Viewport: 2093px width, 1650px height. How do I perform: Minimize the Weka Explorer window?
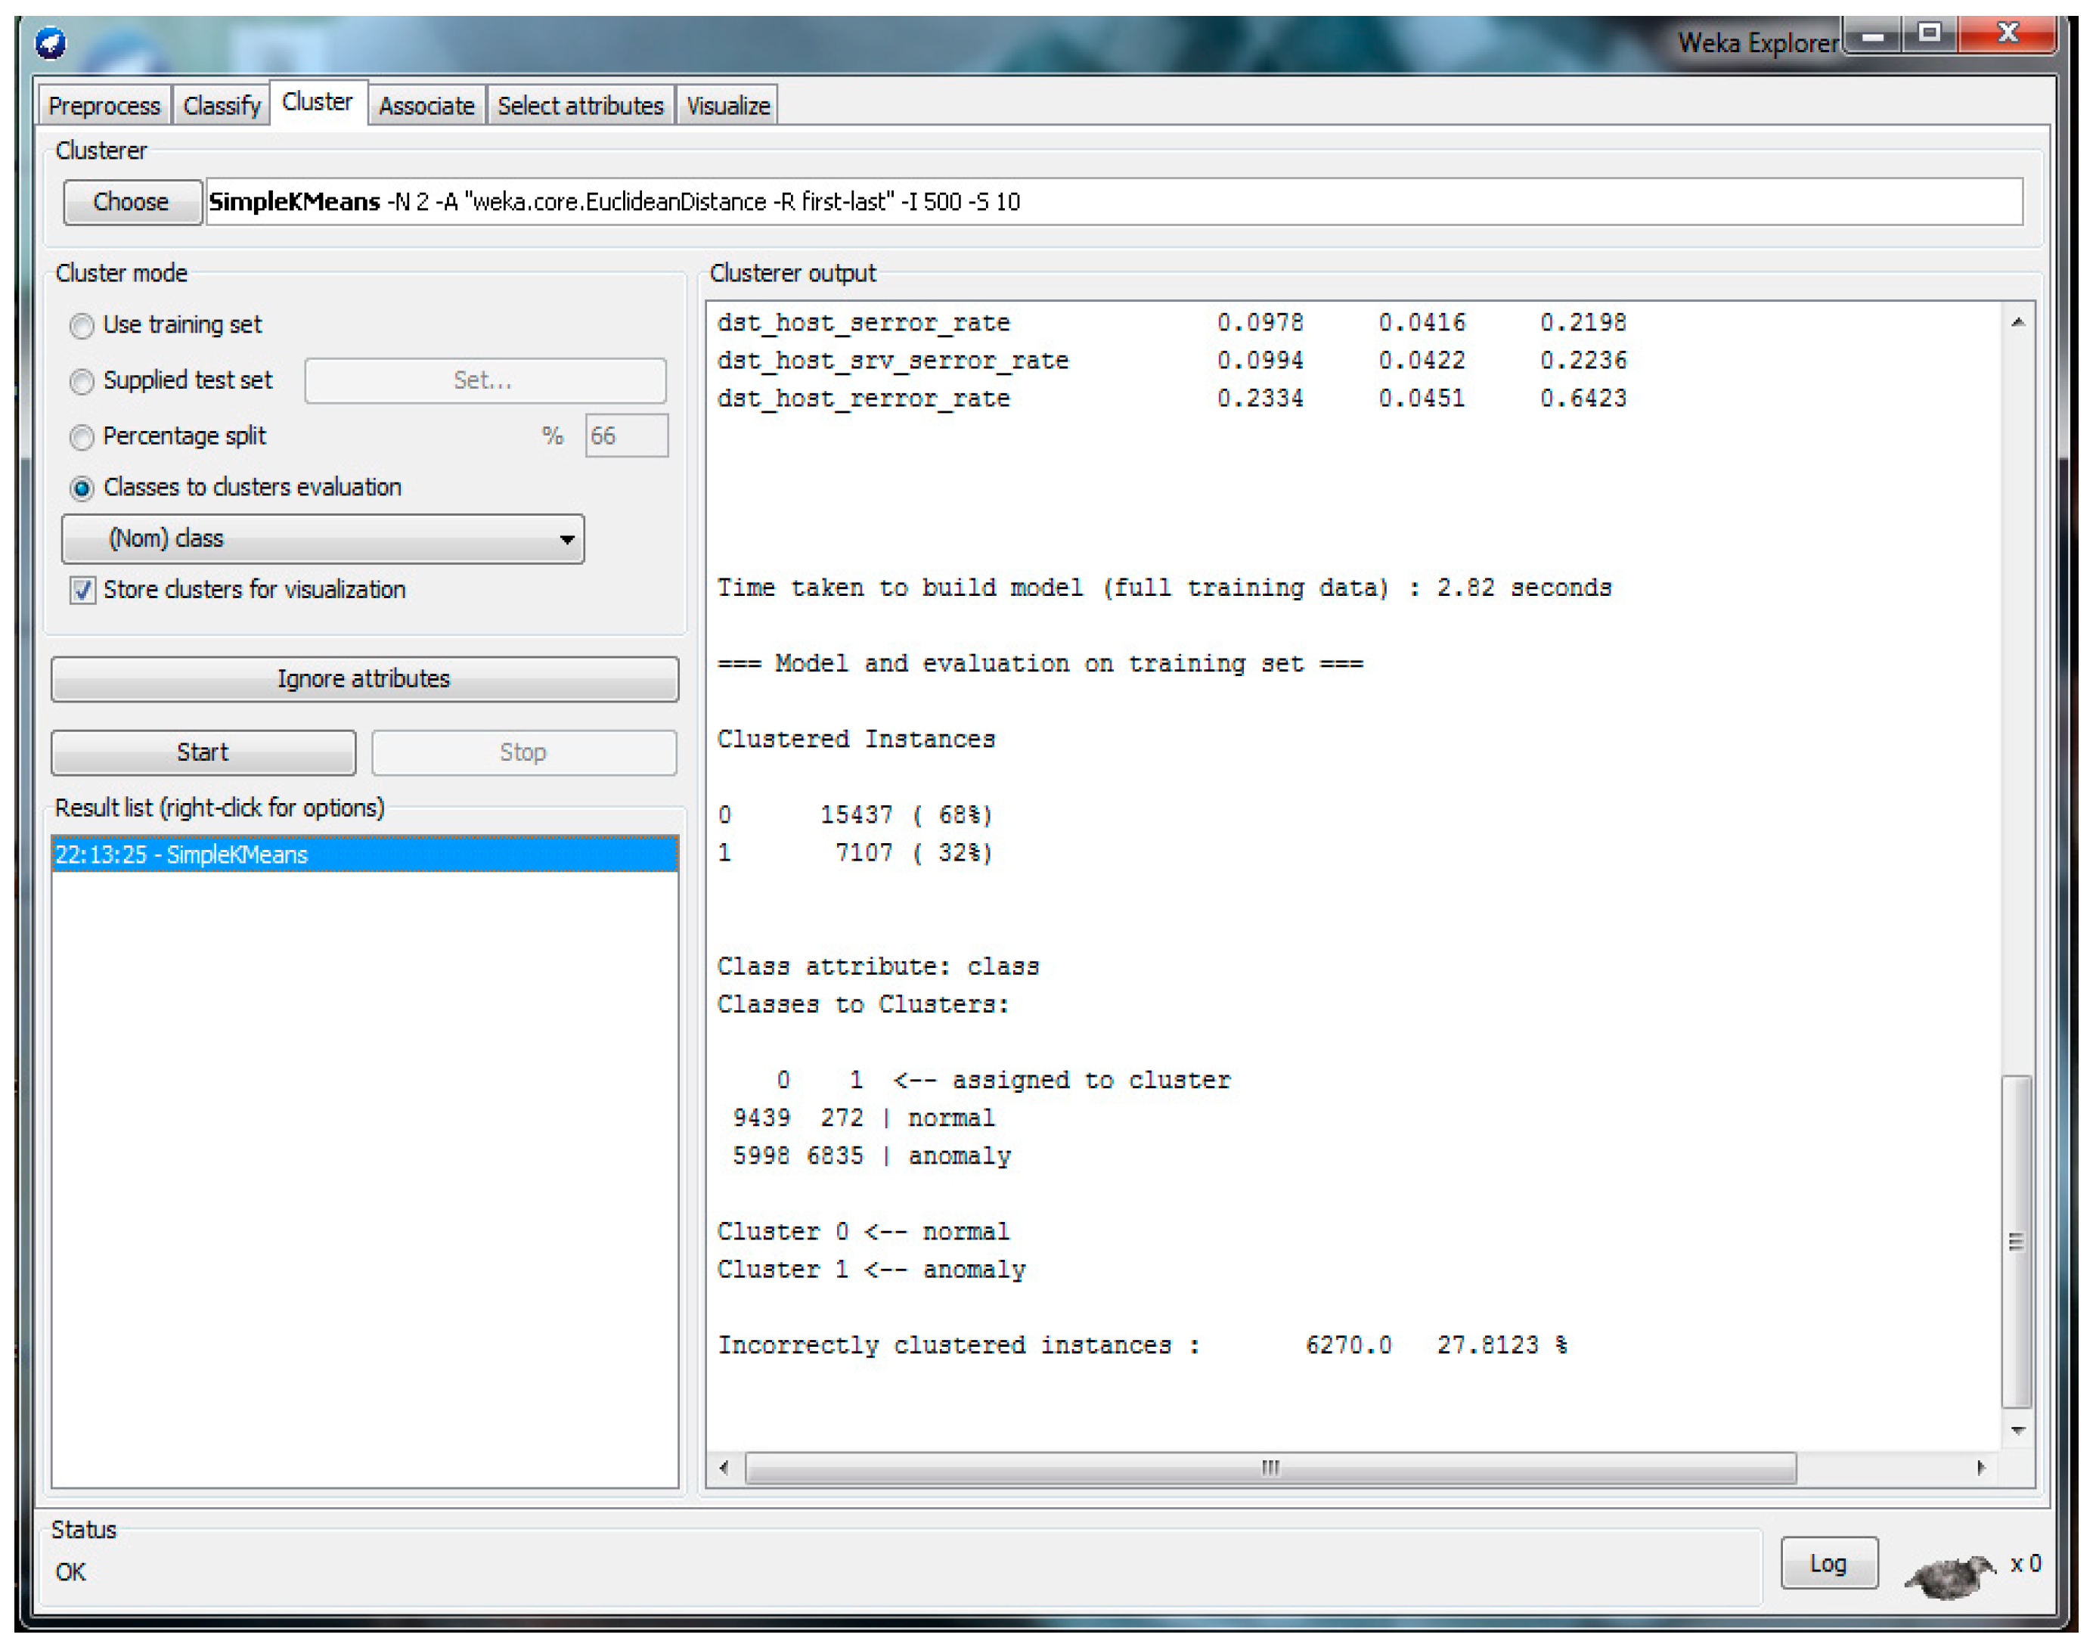tap(1873, 35)
